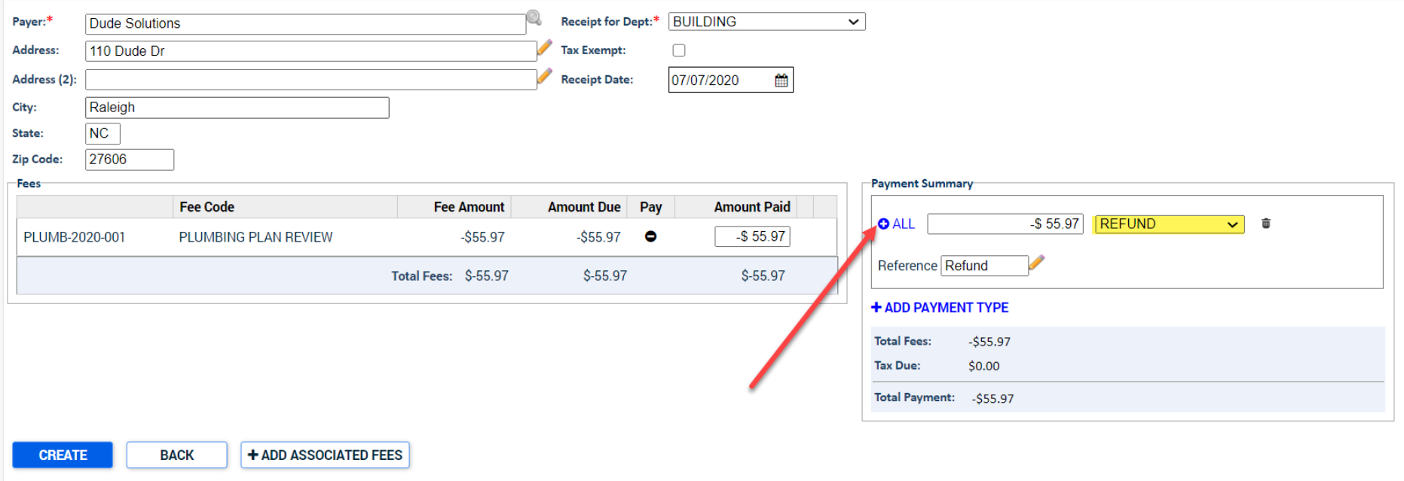1404x481 pixels.
Task: Remove fee using Pay minus icon
Action: click(x=650, y=236)
